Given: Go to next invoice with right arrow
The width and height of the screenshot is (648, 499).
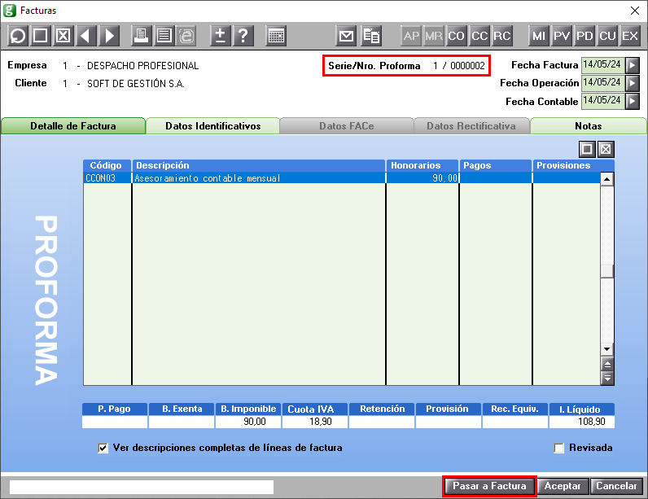Looking at the screenshot, I should (109, 36).
